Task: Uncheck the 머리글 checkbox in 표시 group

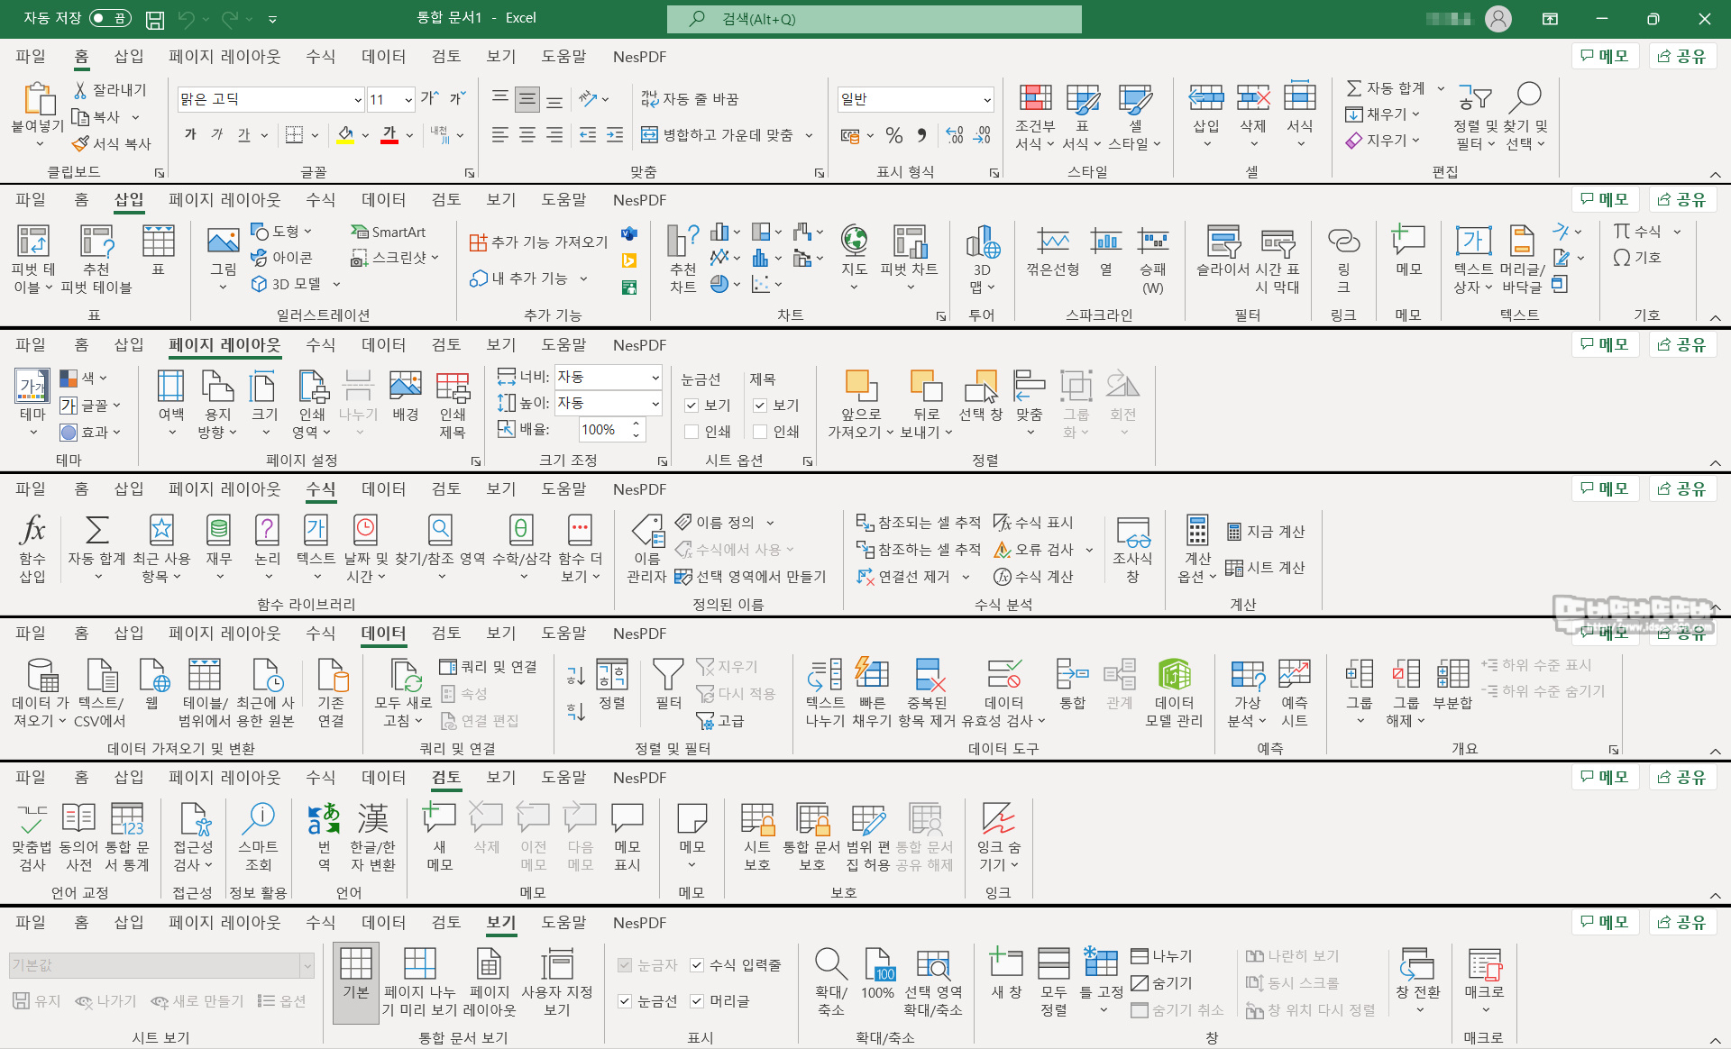Action: 697,1001
